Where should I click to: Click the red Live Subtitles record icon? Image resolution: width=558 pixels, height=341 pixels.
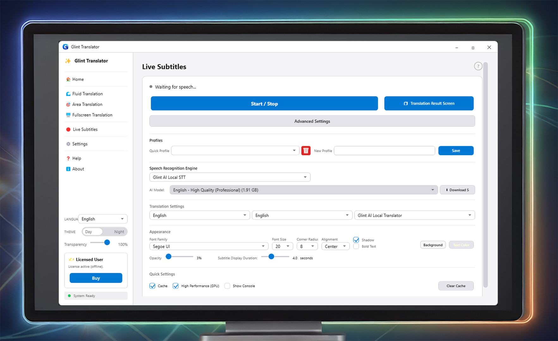coord(68,129)
